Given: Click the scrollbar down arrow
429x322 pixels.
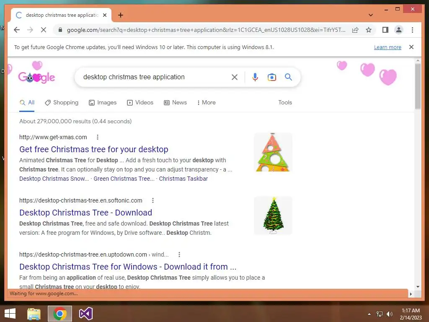Looking at the screenshot, I should (x=418, y=287).
